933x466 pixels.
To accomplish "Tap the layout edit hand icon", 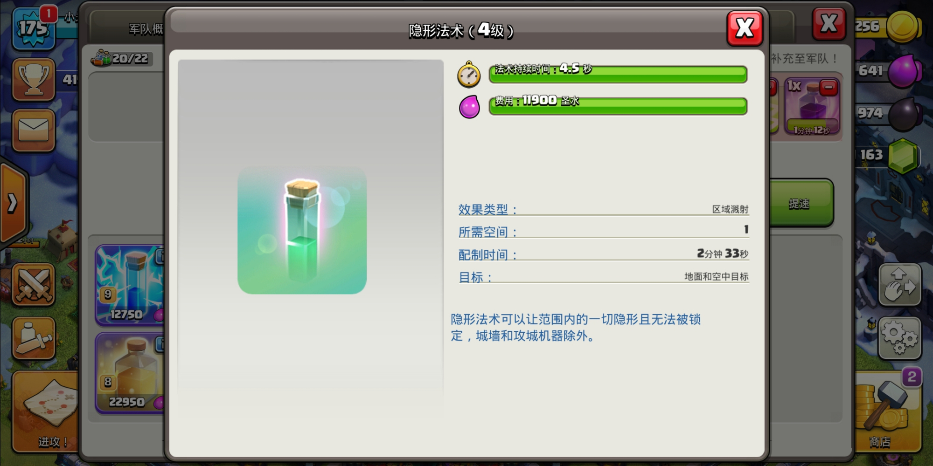I will 899,285.
